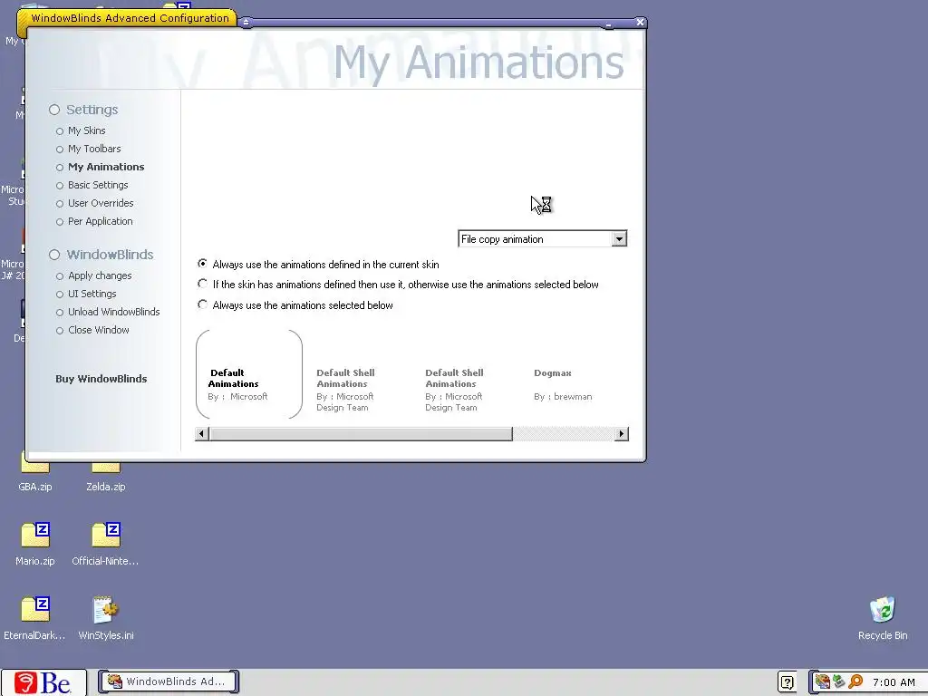Click Apply changes in the sidebar
928x696 pixels.
[x=100, y=275]
